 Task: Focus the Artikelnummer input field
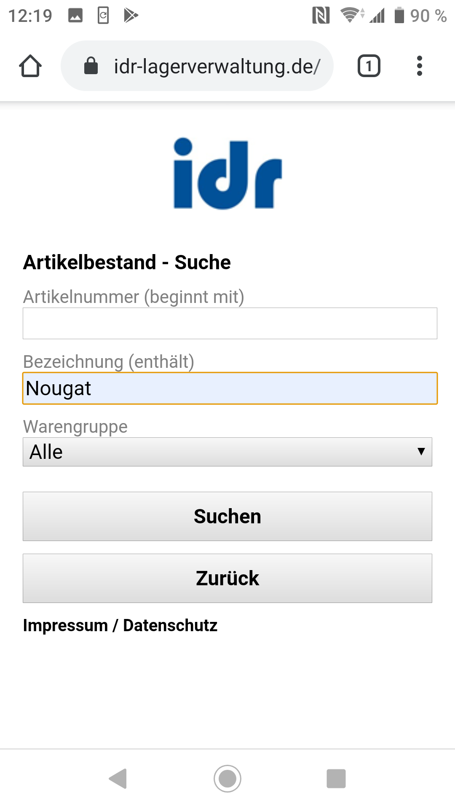(x=230, y=323)
